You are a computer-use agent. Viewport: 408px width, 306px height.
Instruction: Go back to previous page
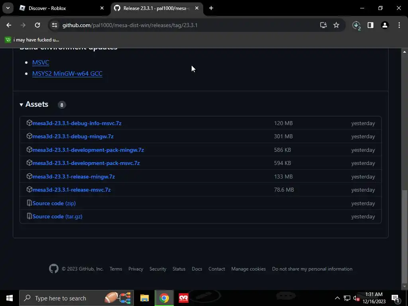(9, 25)
